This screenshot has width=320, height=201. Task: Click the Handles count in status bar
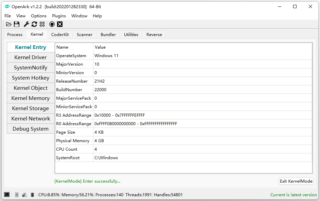coord(168,195)
